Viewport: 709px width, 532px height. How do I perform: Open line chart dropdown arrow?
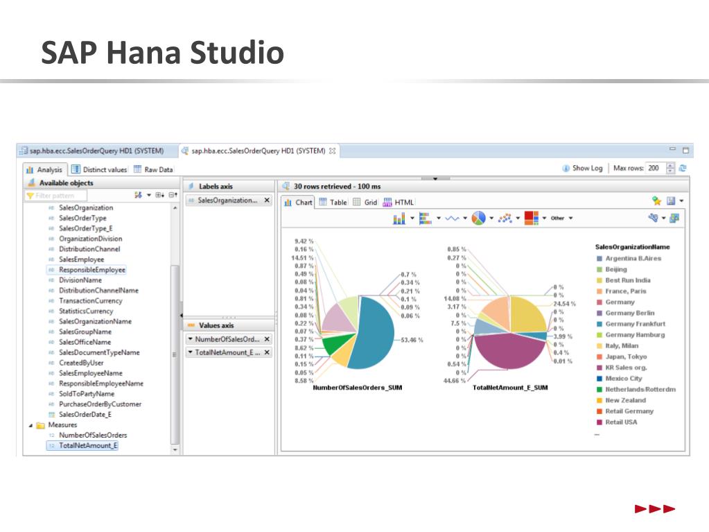pyautogui.click(x=465, y=218)
